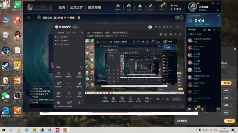Click the share icon in 直播伴侣 header
The width and height of the screenshot is (238, 133).
(180, 34)
